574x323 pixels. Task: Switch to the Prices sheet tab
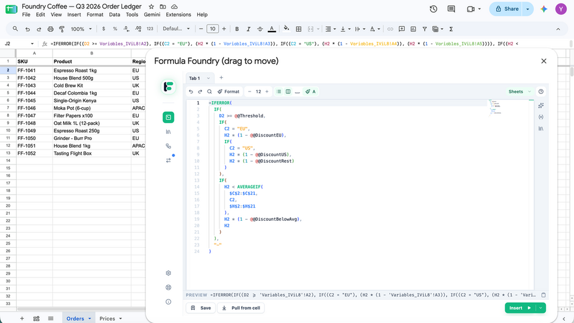[x=107, y=319]
